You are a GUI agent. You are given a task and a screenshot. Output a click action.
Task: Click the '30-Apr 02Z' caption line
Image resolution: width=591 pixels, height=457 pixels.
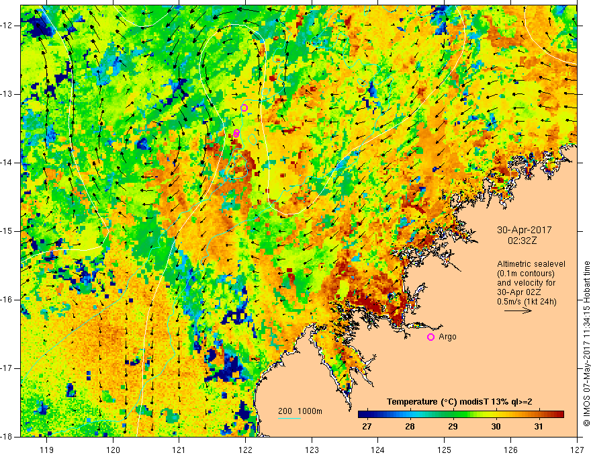pos(521,292)
